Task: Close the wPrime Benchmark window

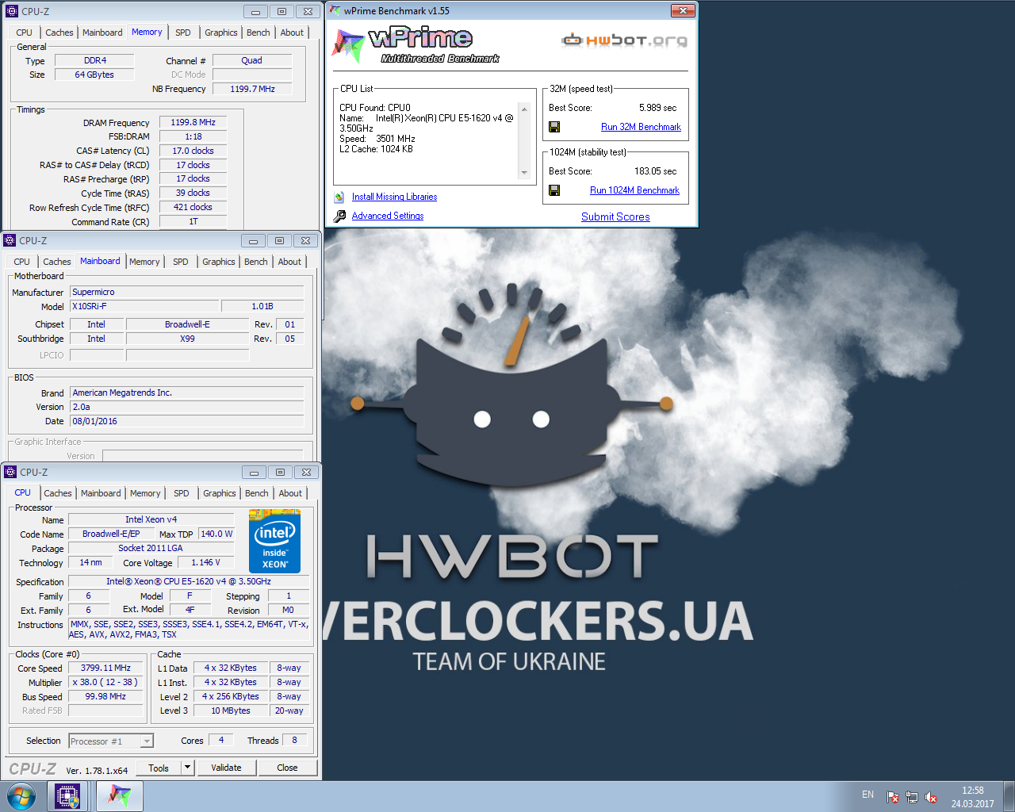Action: pyautogui.click(x=683, y=10)
